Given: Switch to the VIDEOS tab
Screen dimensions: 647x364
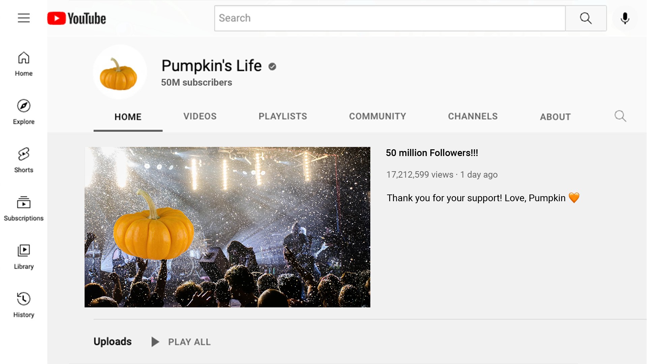Looking at the screenshot, I should (200, 116).
